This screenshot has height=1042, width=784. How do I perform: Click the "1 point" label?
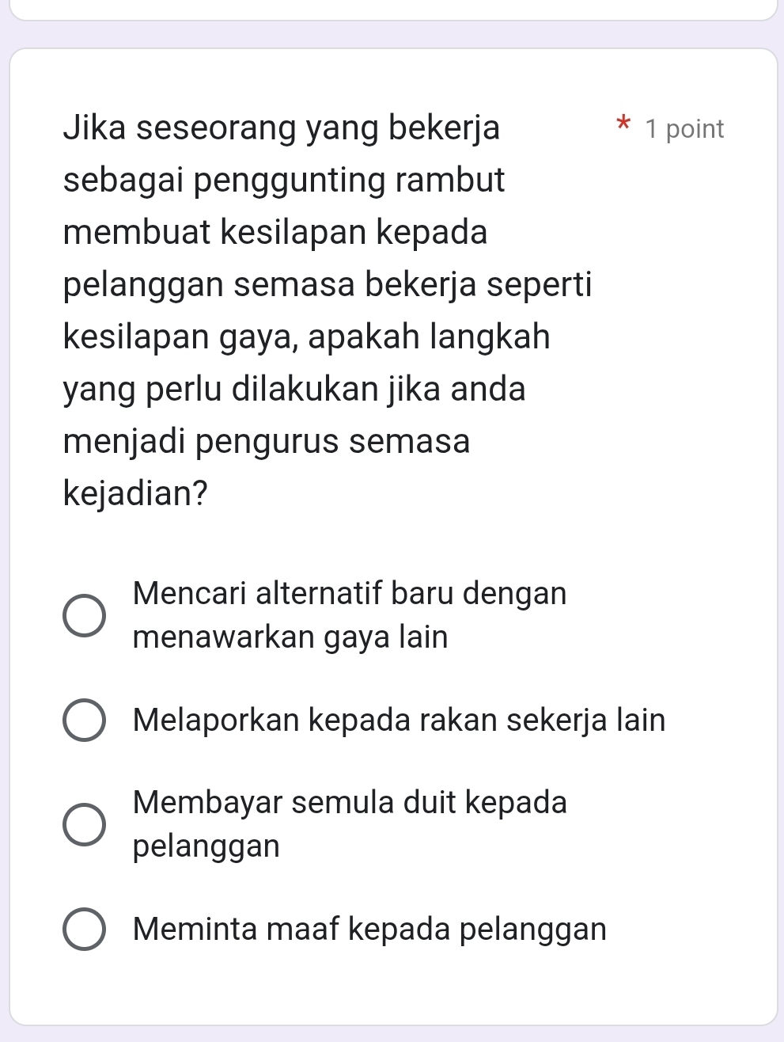684,129
